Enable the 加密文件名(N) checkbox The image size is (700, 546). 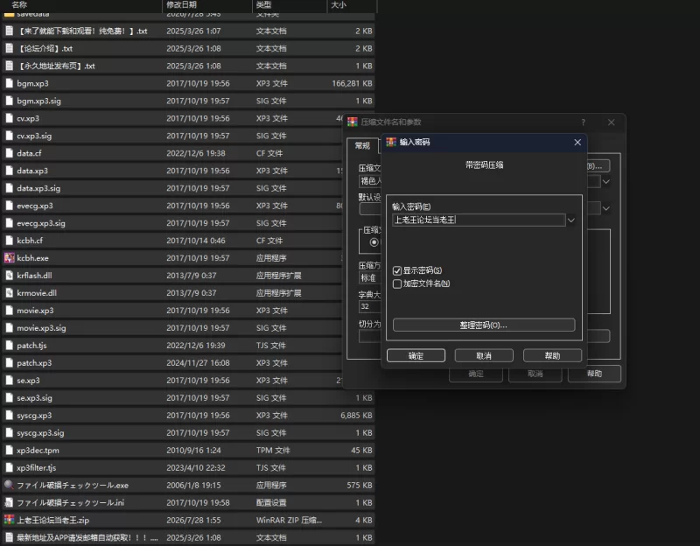[397, 284]
